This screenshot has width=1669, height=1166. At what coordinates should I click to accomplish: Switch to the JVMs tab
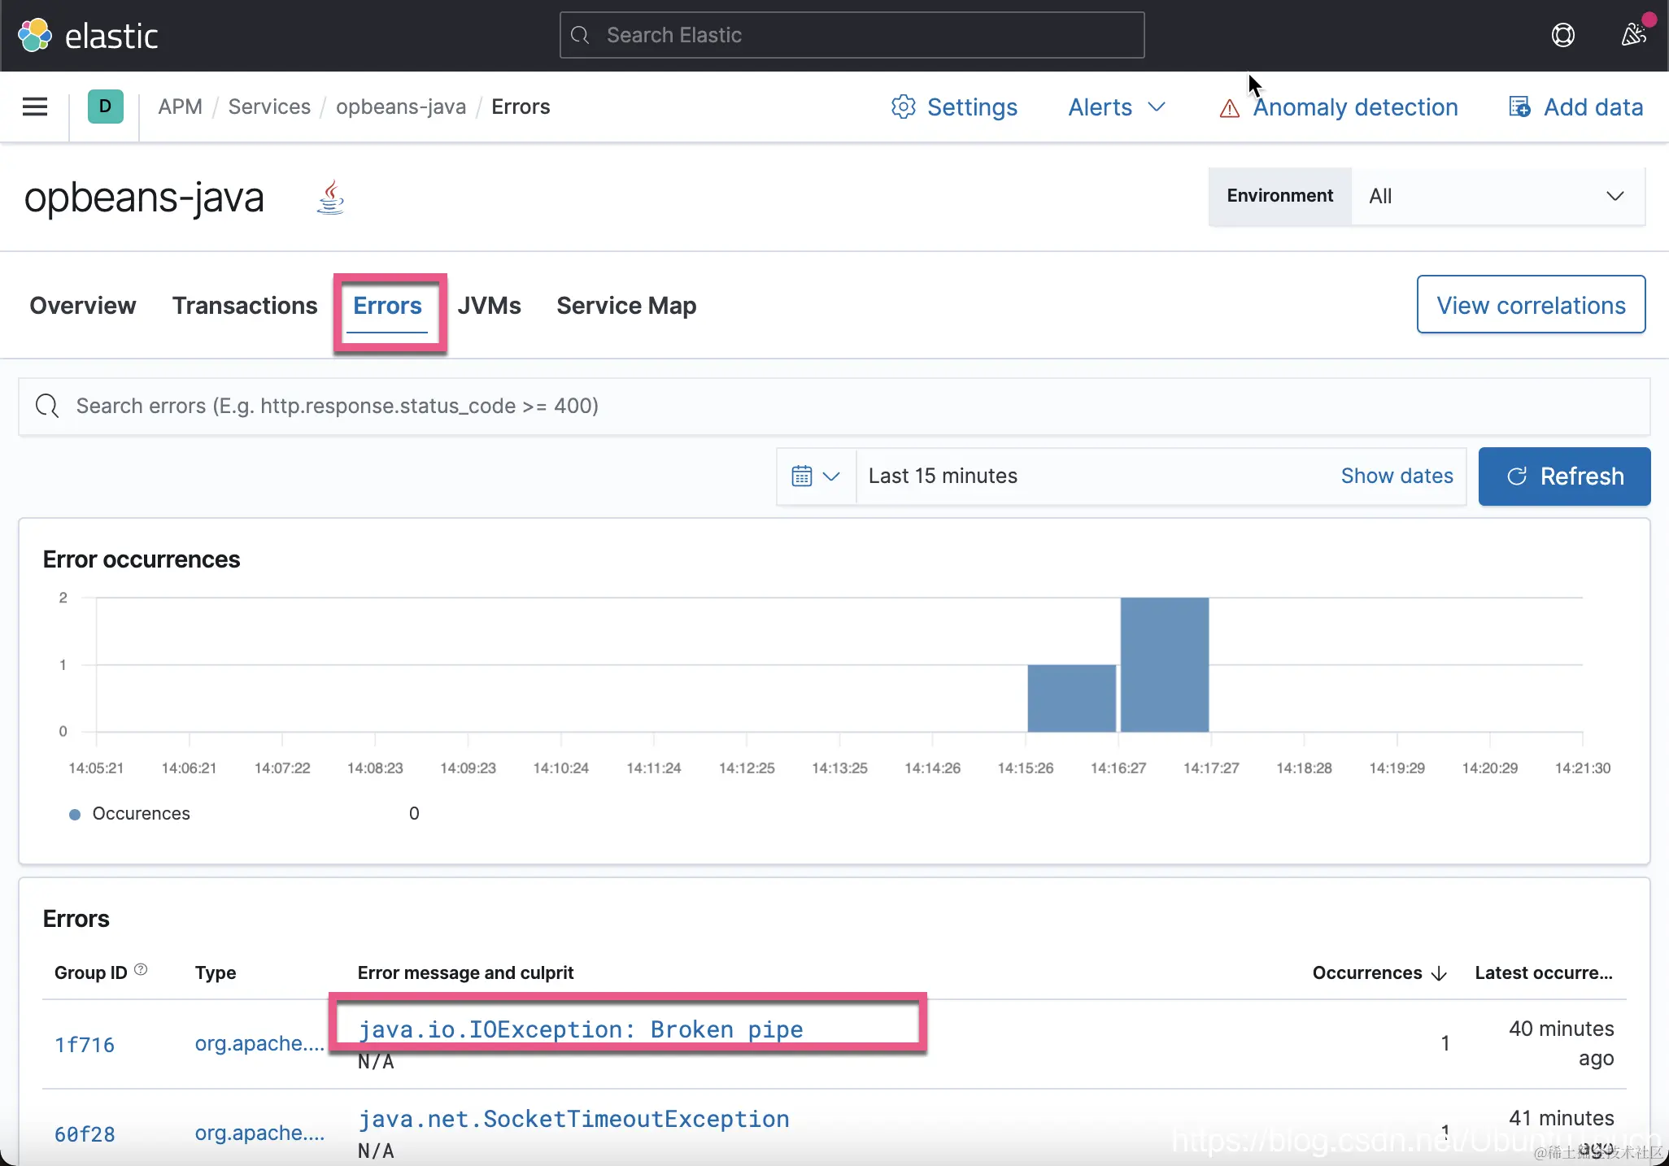pyautogui.click(x=489, y=306)
